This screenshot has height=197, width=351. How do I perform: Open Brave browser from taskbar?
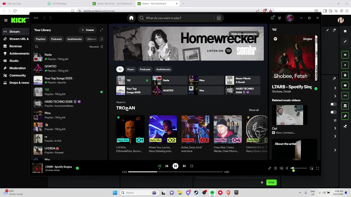[228, 193]
